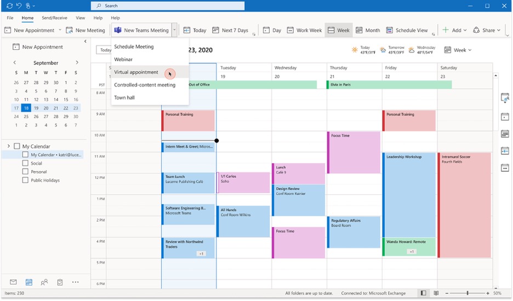
Task: Jump to Today in the ribbon
Action: (195, 30)
